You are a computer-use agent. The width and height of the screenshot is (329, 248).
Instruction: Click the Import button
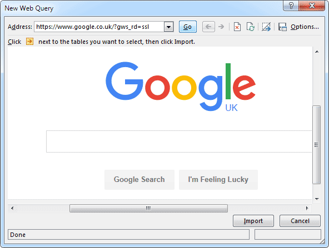pos(253,221)
